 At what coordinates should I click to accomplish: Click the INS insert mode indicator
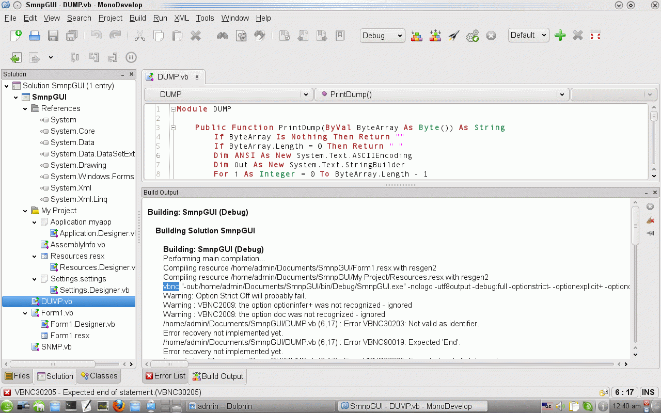(x=648, y=392)
